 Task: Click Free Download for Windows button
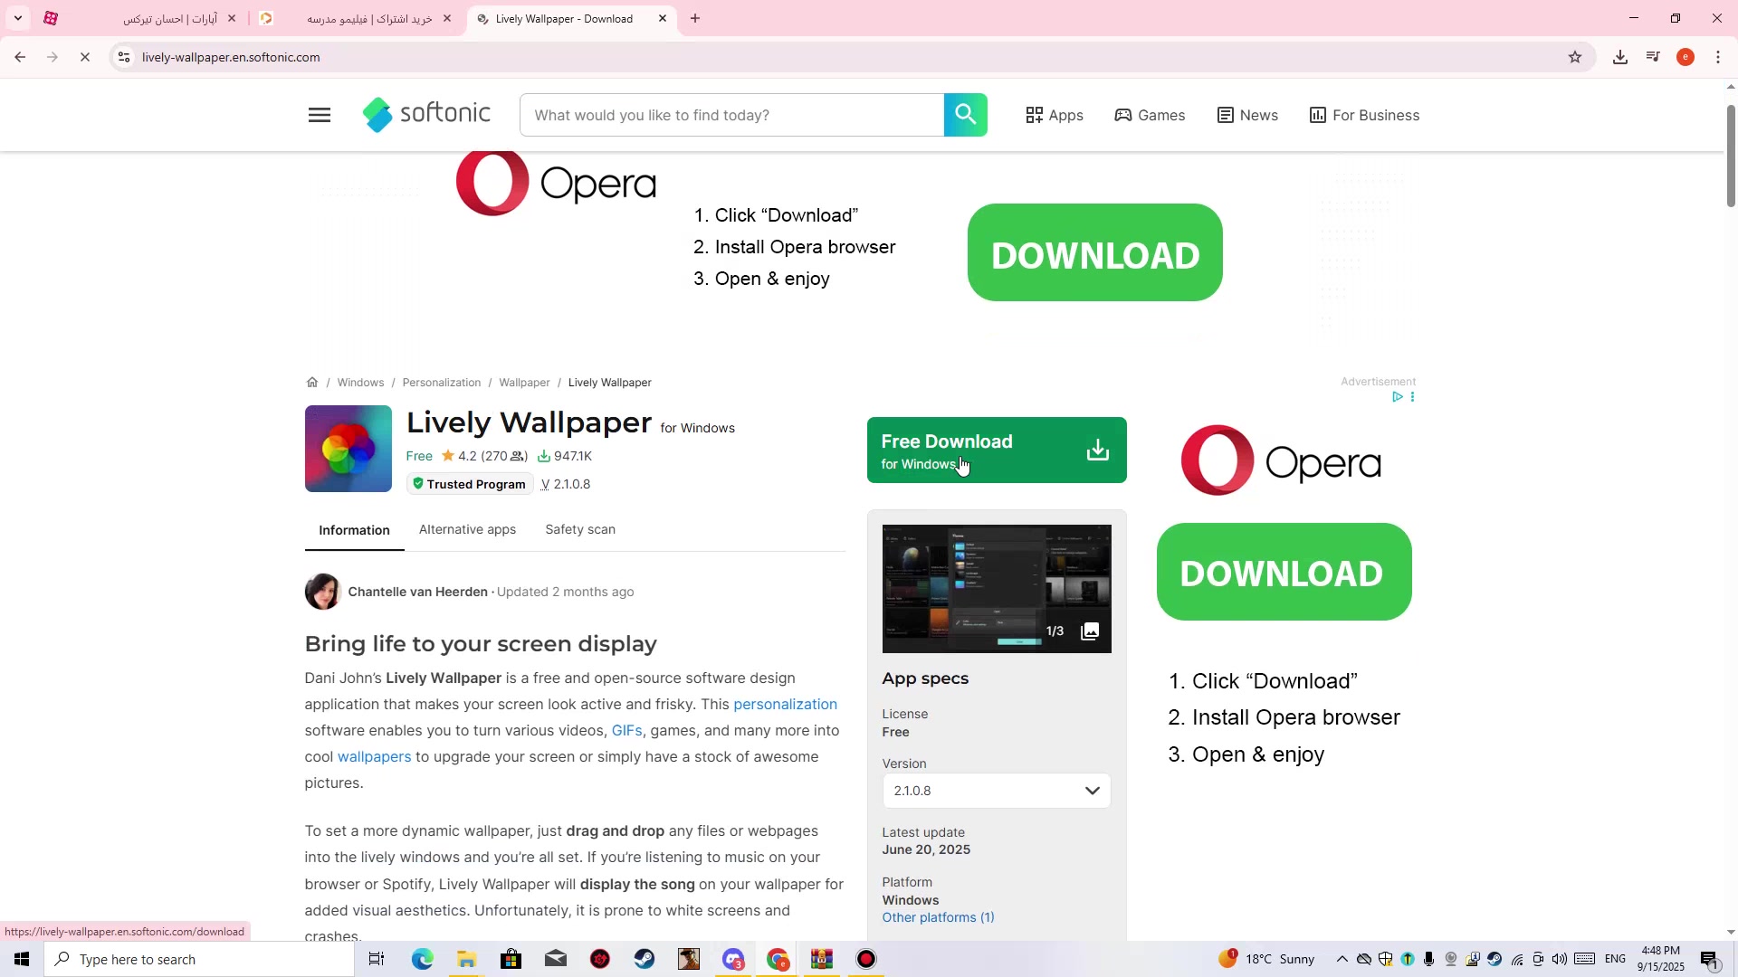(996, 450)
